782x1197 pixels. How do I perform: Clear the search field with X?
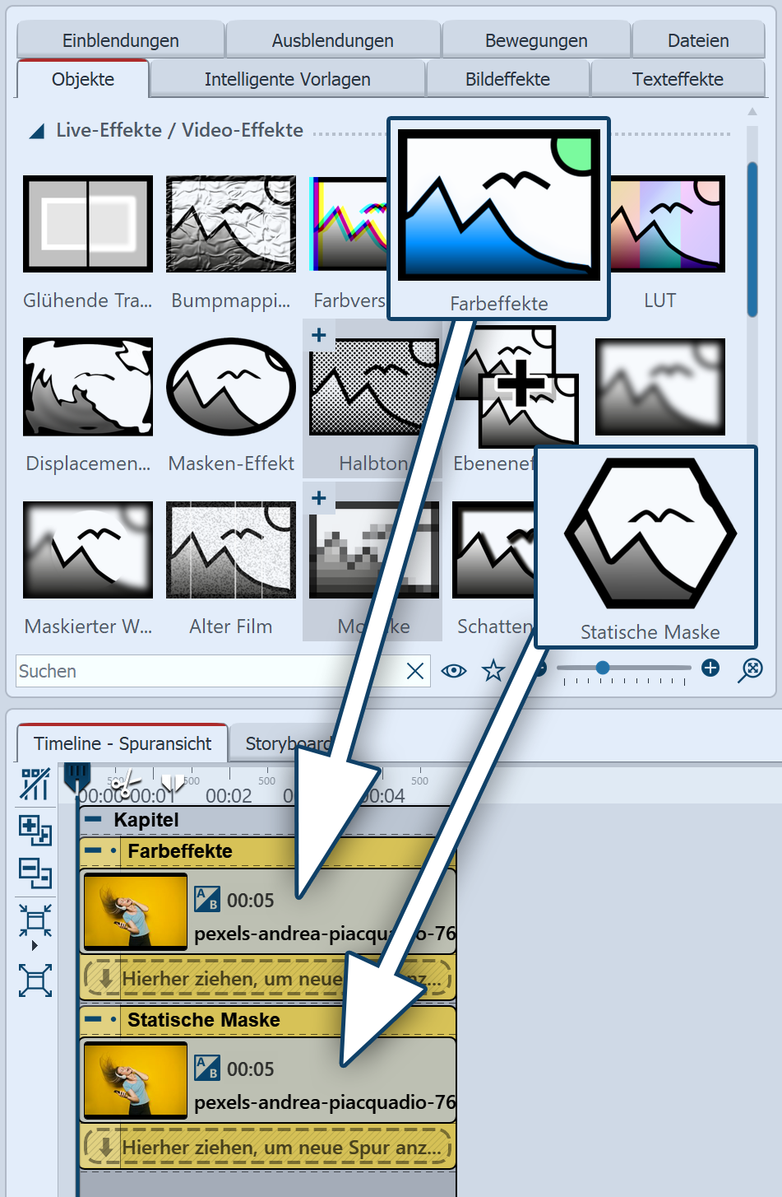415,671
